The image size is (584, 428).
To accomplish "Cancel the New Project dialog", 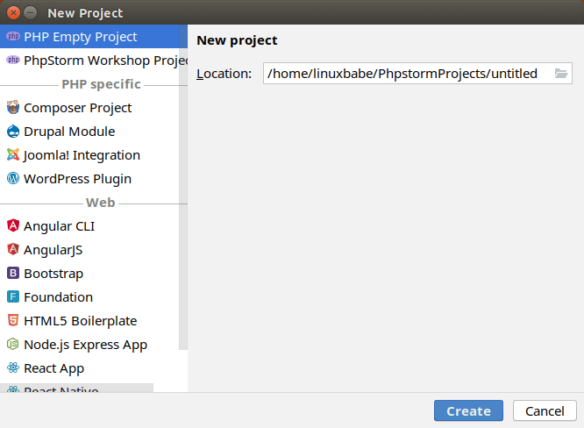I will click(545, 411).
